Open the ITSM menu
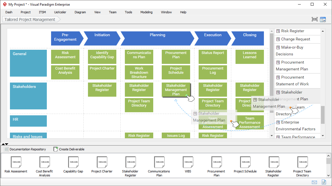The height and width of the screenshot is (186, 332). coord(42,12)
